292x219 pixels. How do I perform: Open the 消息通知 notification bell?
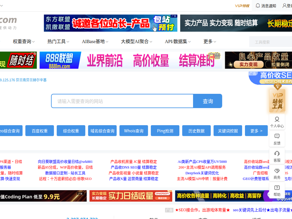tap(266, 6)
